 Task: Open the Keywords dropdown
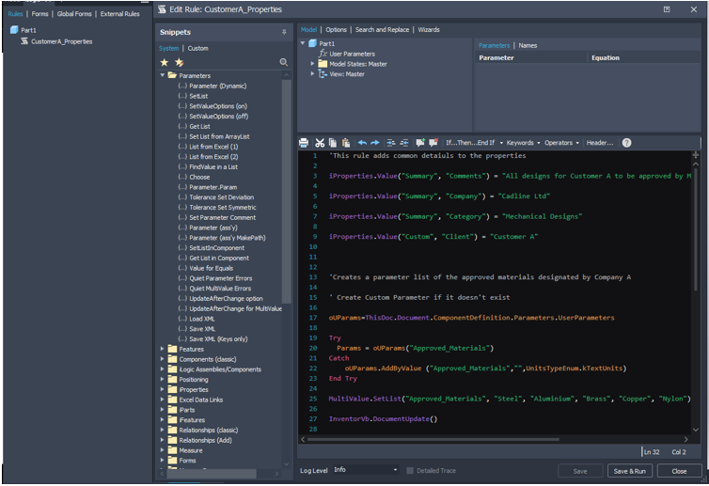coord(523,143)
